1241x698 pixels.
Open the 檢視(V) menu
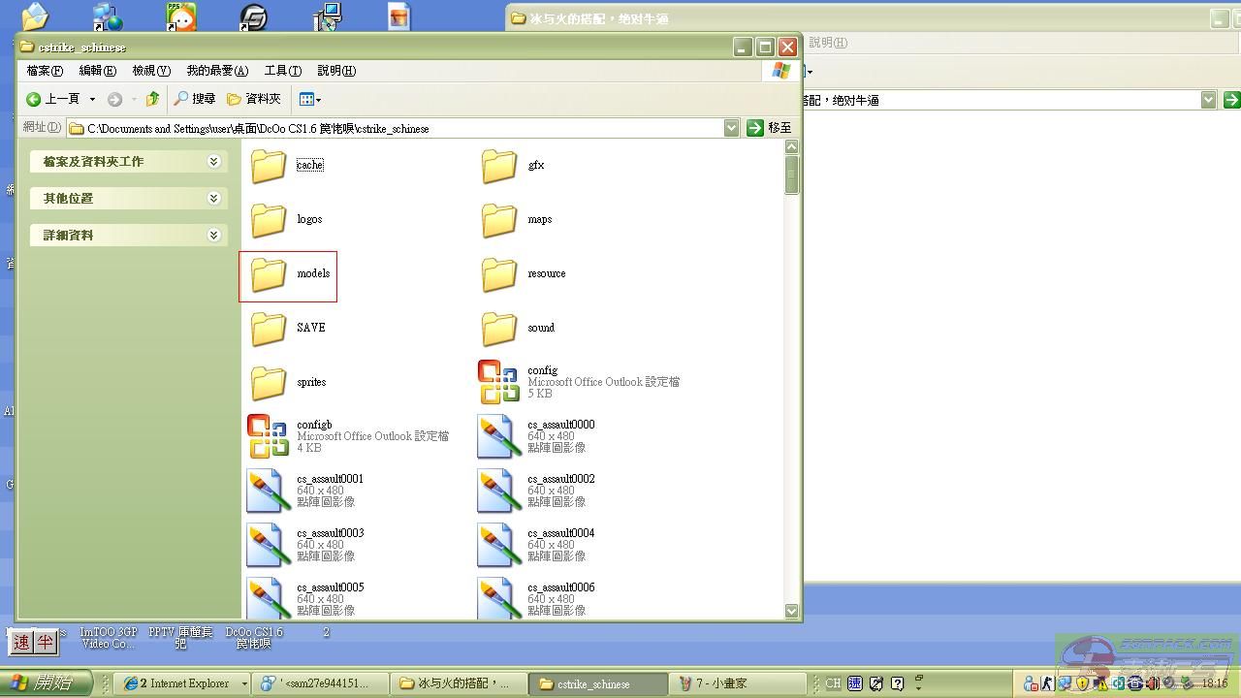(x=151, y=71)
